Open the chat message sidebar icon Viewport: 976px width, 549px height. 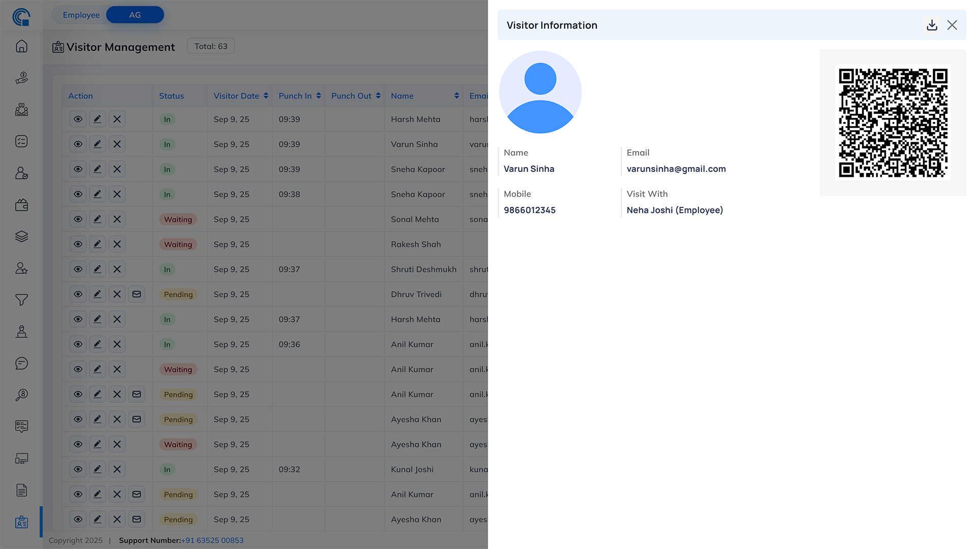[x=21, y=363]
